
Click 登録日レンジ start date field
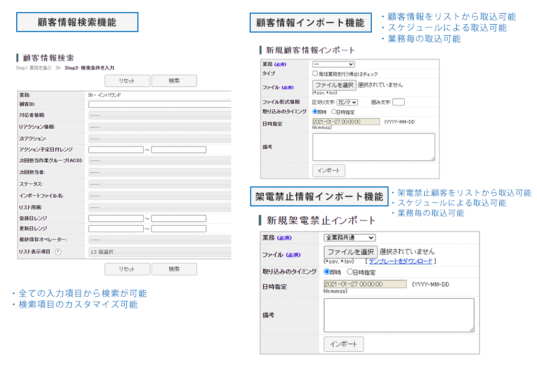click(x=116, y=218)
